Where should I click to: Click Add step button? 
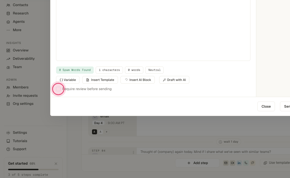tap(197, 163)
